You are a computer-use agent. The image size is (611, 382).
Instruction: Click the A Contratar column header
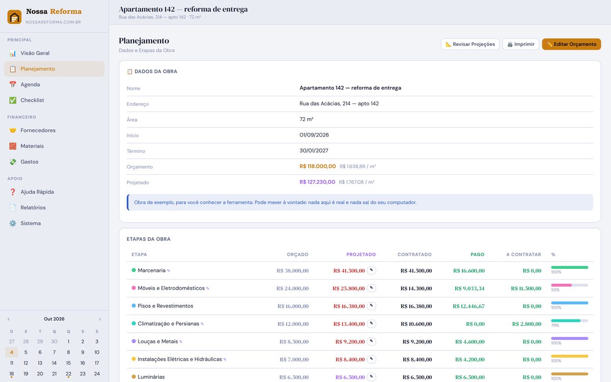[x=524, y=255]
